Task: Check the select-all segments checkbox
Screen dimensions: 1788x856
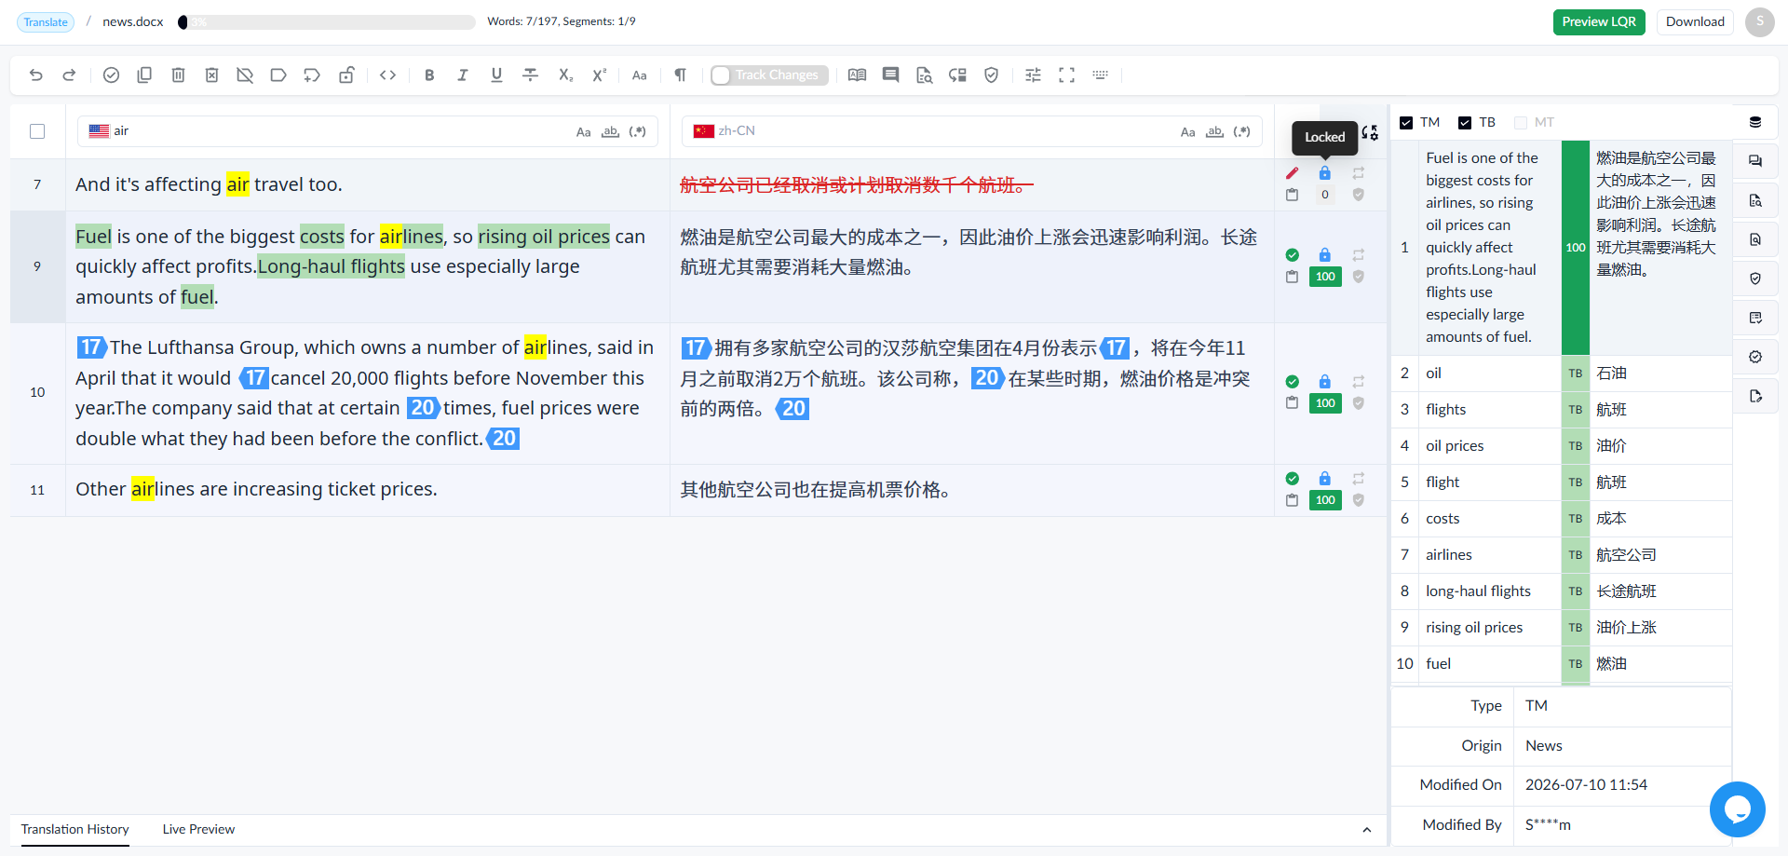Action: pyautogui.click(x=37, y=131)
